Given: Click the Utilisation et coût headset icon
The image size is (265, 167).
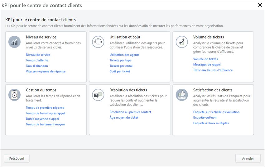Looking at the screenshot, I should [x=98, y=42].
